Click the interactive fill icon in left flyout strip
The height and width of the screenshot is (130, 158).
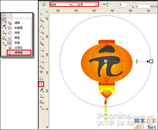click(x=4, y=44)
